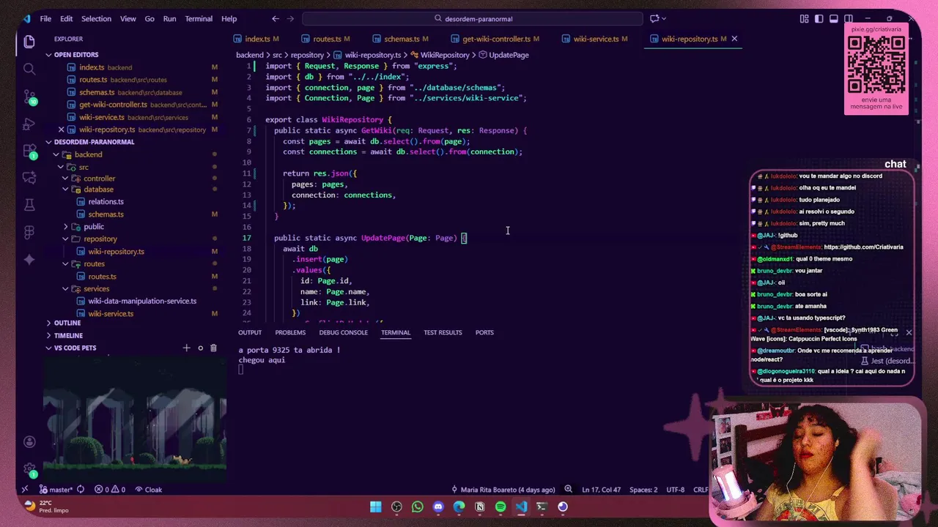Toggle the bottom panel visibility
This screenshot has height=527, width=938.
tap(834, 18)
